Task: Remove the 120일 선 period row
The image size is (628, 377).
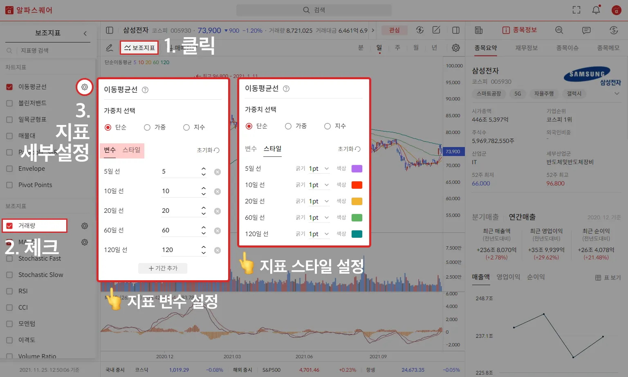Action: (218, 250)
